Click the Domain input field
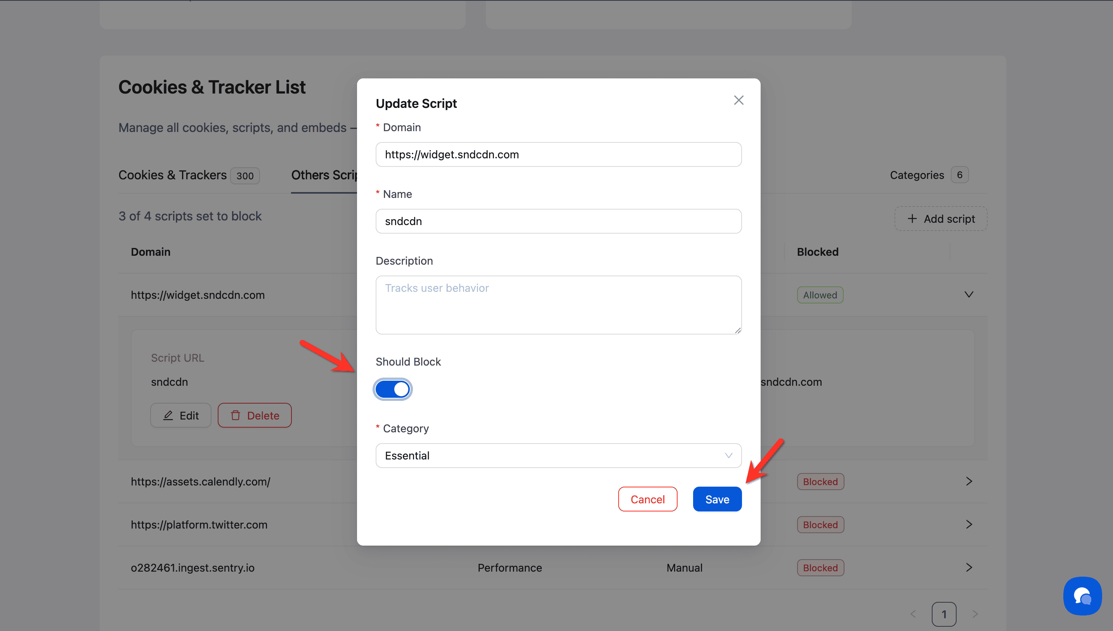 click(x=558, y=155)
